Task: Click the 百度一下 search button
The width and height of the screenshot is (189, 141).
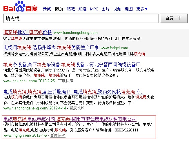Action: 174,18
